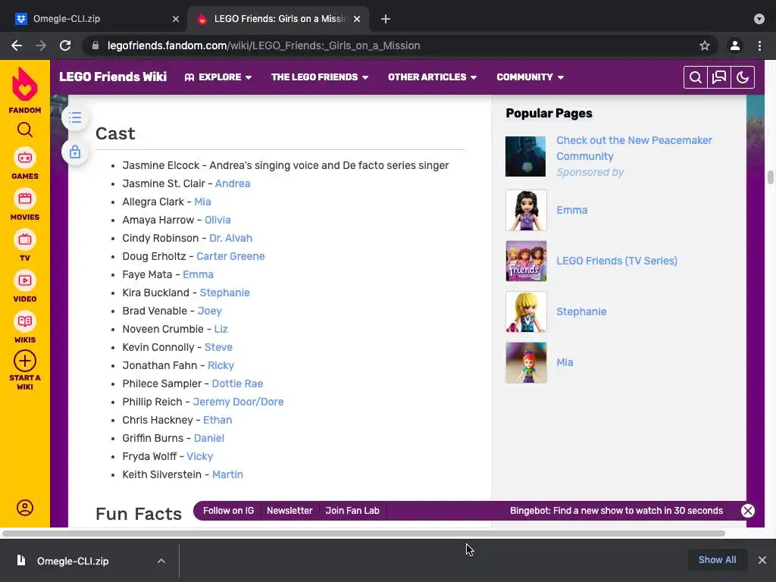Open the Joey character link

click(x=210, y=311)
